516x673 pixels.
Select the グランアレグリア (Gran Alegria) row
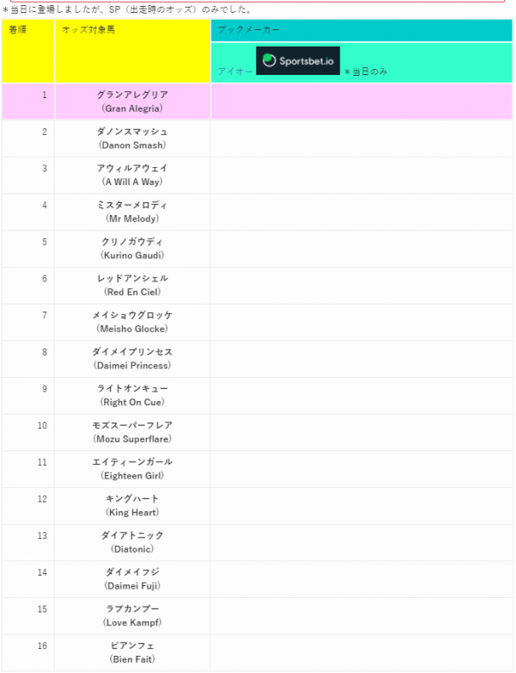(257, 102)
